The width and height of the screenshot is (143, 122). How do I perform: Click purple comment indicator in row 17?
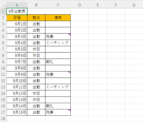[x=69, y=110]
